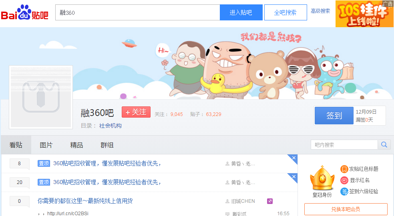Click the forum avatar placeholder image
The image size is (394, 216).
[41, 97]
